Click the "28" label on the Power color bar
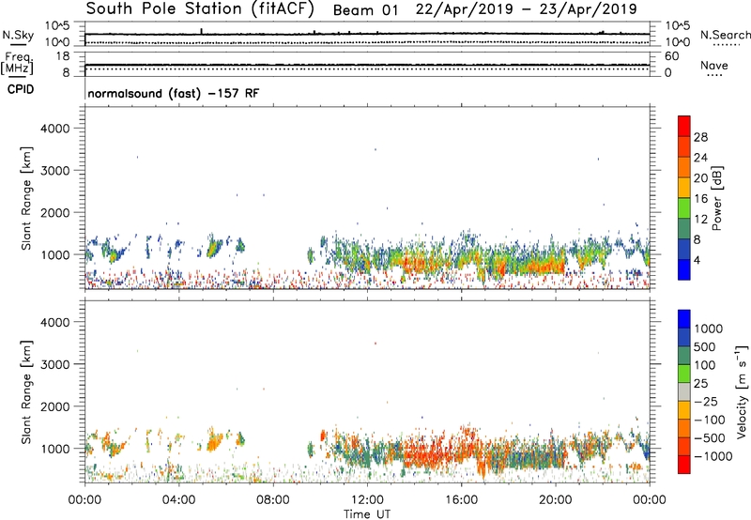Image resolution: width=751 pixels, height=520 pixels. click(x=700, y=137)
